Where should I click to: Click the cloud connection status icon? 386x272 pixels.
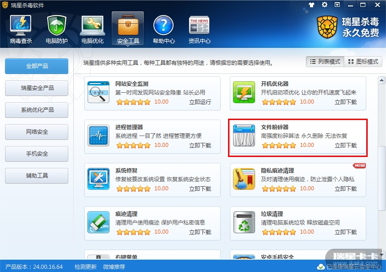click(321, 267)
